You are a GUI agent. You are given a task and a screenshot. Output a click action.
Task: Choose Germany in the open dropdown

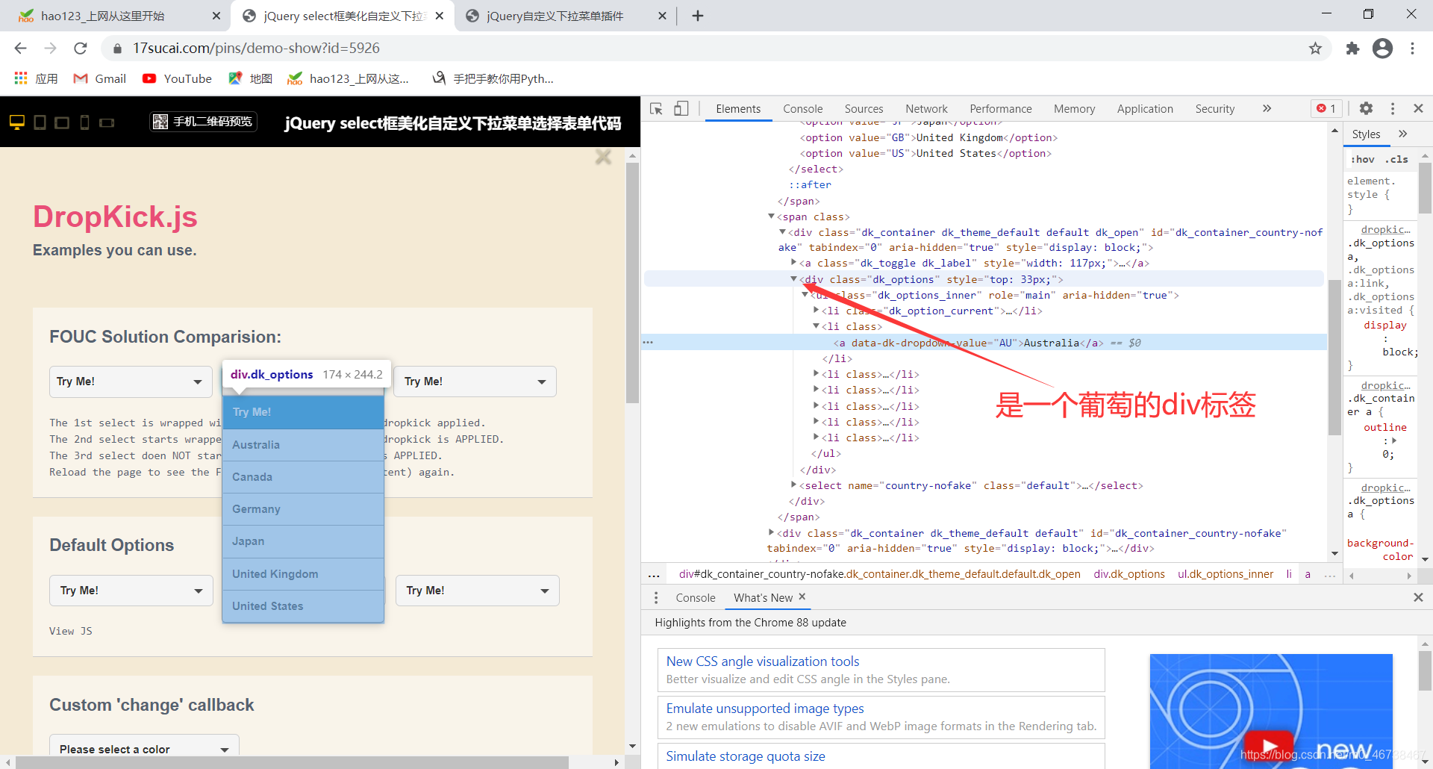pyautogui.click(x=303, y=509)
